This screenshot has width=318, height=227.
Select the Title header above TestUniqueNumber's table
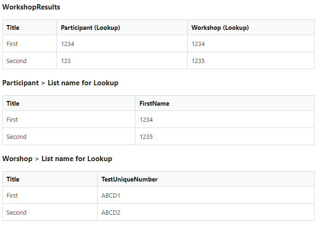13,179
